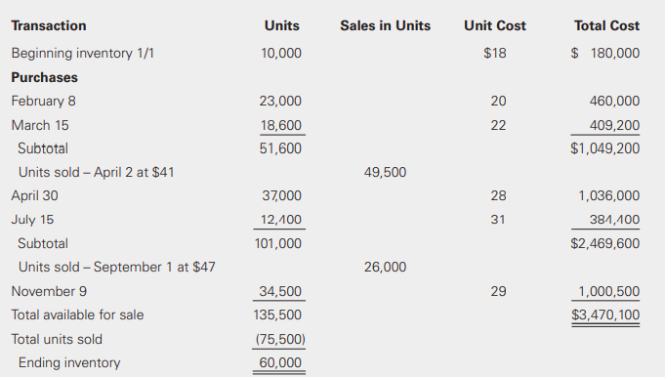Select Total available for sale $3,470,100
Viewport: 665px width, 377px height.
coord(605,314)
